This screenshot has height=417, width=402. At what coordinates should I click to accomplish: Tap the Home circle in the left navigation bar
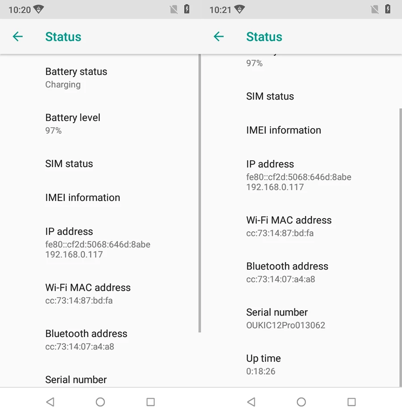click(100, 402)
